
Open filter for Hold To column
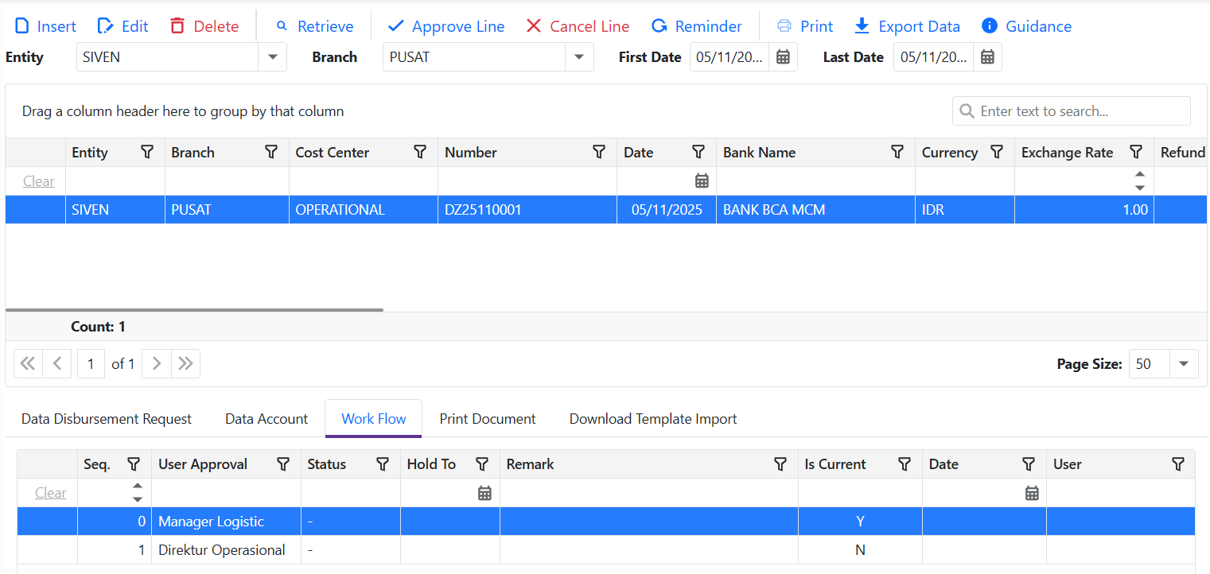point(482,463)
